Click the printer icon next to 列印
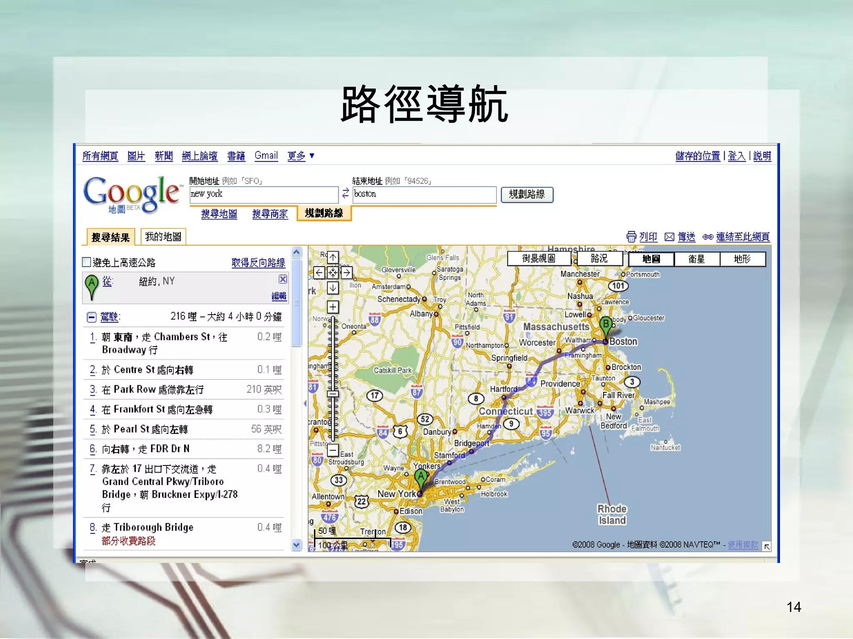 [x=631, y=237]
